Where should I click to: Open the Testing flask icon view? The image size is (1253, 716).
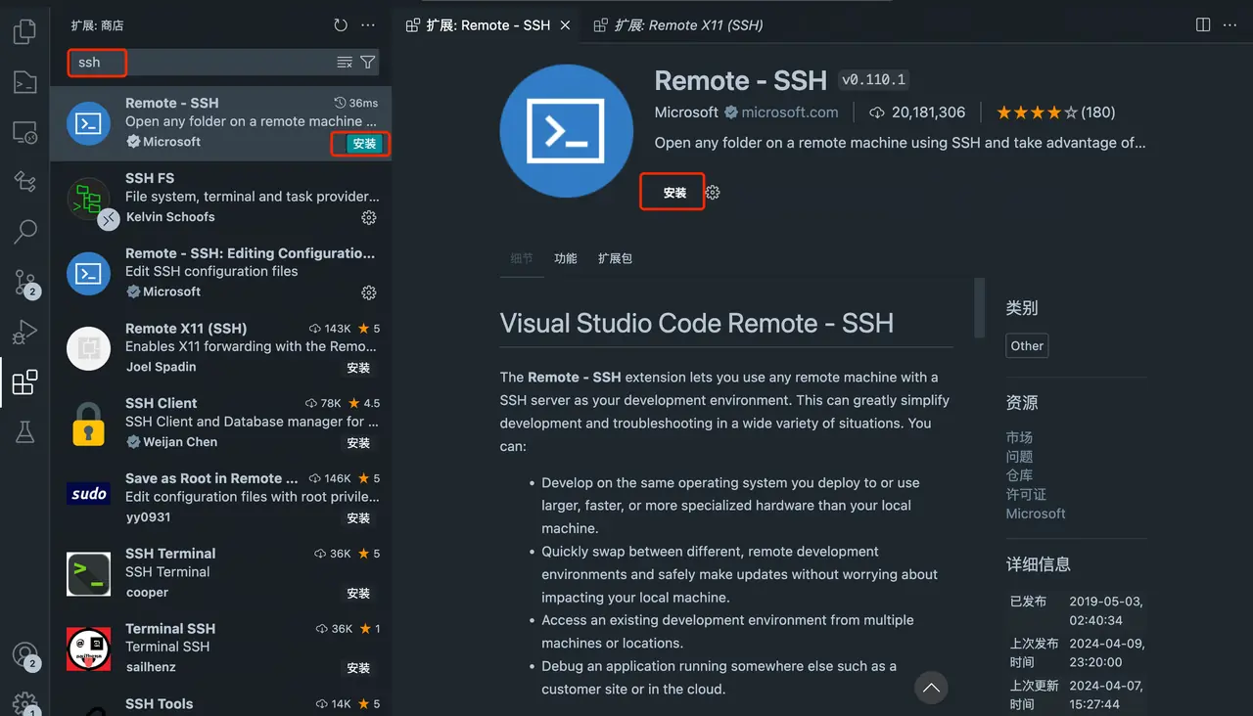pyautogui.click(x=24, y=432)
